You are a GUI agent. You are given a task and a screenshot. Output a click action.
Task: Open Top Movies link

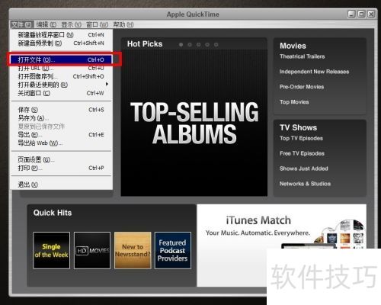pyautogui.click(x=294, y=102)
